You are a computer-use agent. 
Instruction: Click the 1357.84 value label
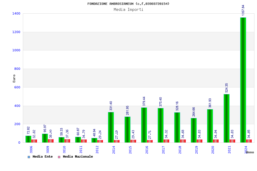click(x=243, y=10)
